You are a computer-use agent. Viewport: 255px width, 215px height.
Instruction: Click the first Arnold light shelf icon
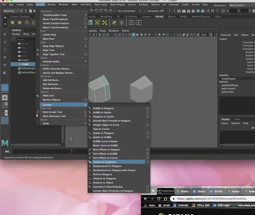(13, 23)
